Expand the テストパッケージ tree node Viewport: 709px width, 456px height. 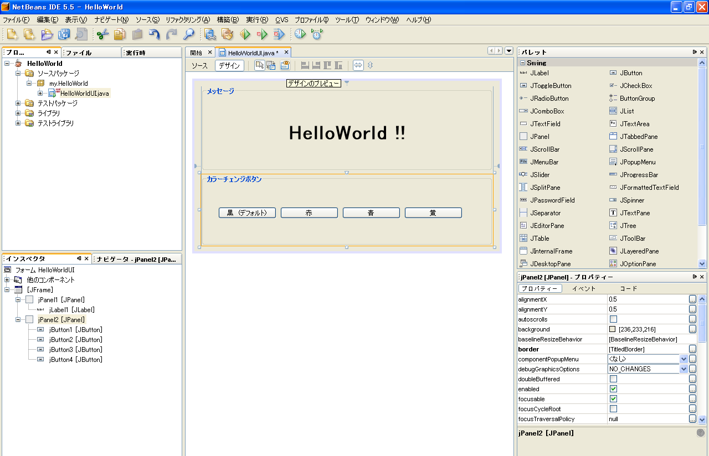(x=18, y=103)
